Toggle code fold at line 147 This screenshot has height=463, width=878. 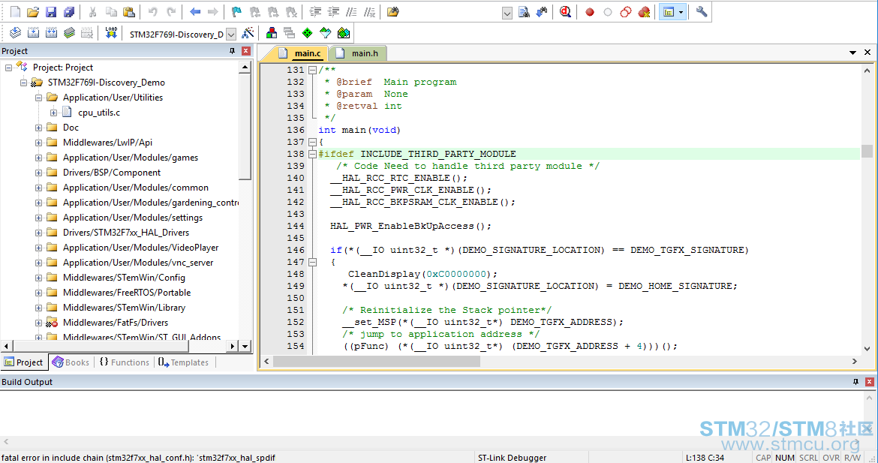(312, 262)
